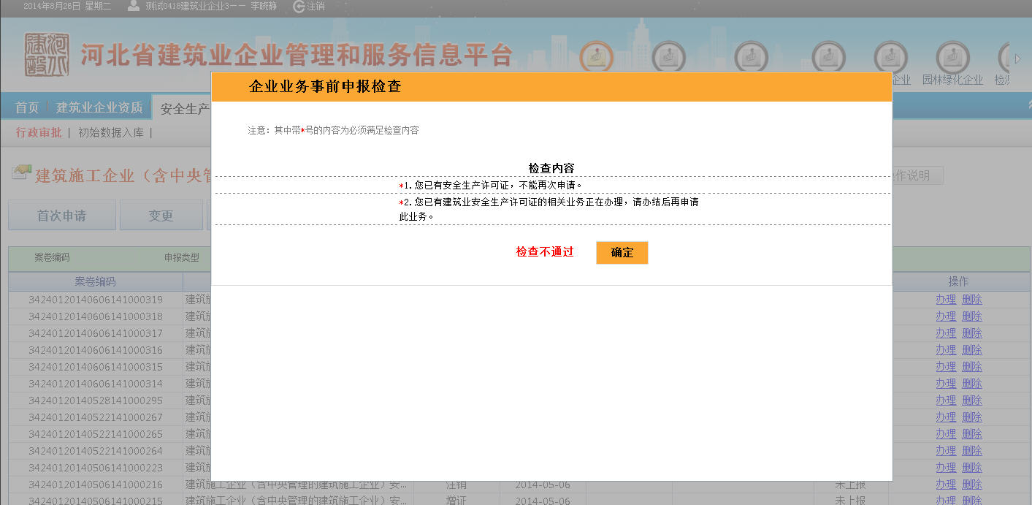Click 删除 for case 34240120140606141000315
Viewport: 1032px width, 505px height.
(972, 367)
